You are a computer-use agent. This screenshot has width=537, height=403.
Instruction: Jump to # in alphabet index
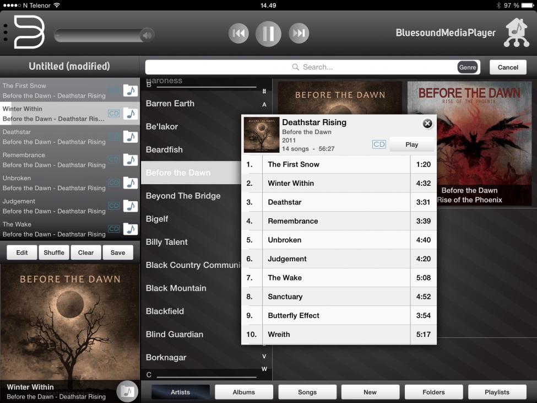[x=264, y=91]
